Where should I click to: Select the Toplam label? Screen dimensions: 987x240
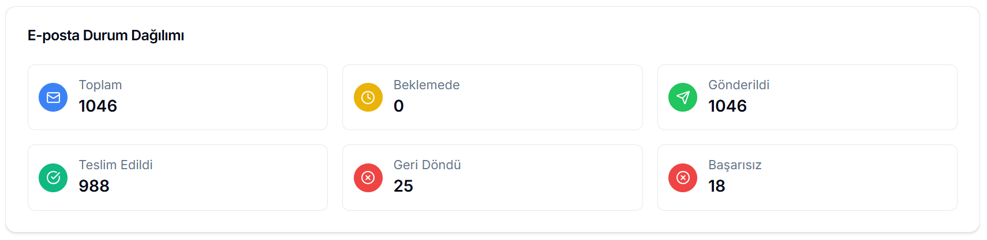100,85
